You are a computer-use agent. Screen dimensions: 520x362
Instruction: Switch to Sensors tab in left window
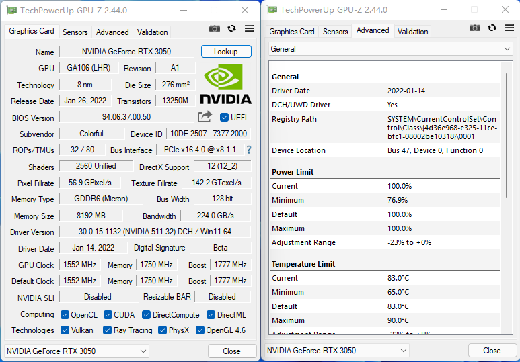point(75,32)
